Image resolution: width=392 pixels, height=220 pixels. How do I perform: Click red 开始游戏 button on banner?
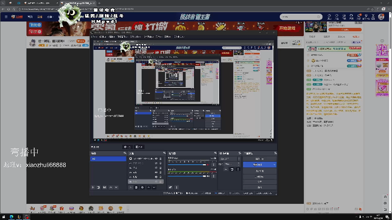[287, 28]
